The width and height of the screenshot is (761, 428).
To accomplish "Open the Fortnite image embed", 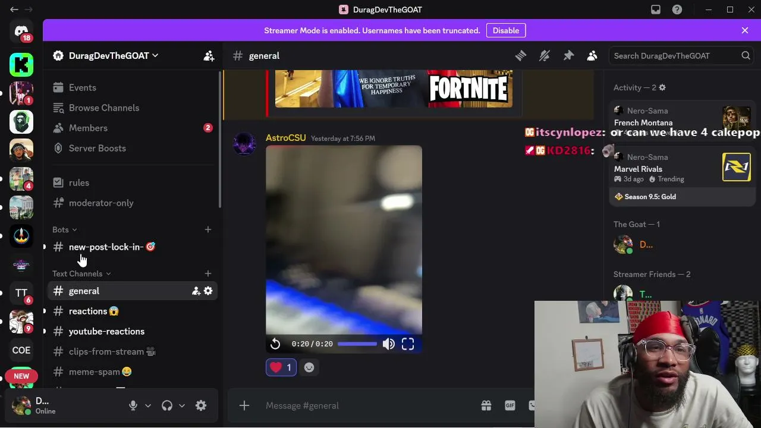I will [394, 89].
